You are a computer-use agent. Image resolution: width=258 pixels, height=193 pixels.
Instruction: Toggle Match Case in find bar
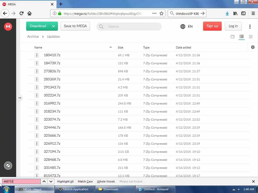pos(85,181)
